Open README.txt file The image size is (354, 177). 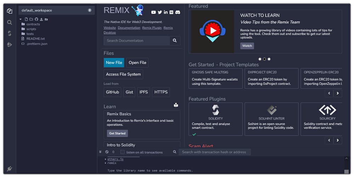coord(35,39)
